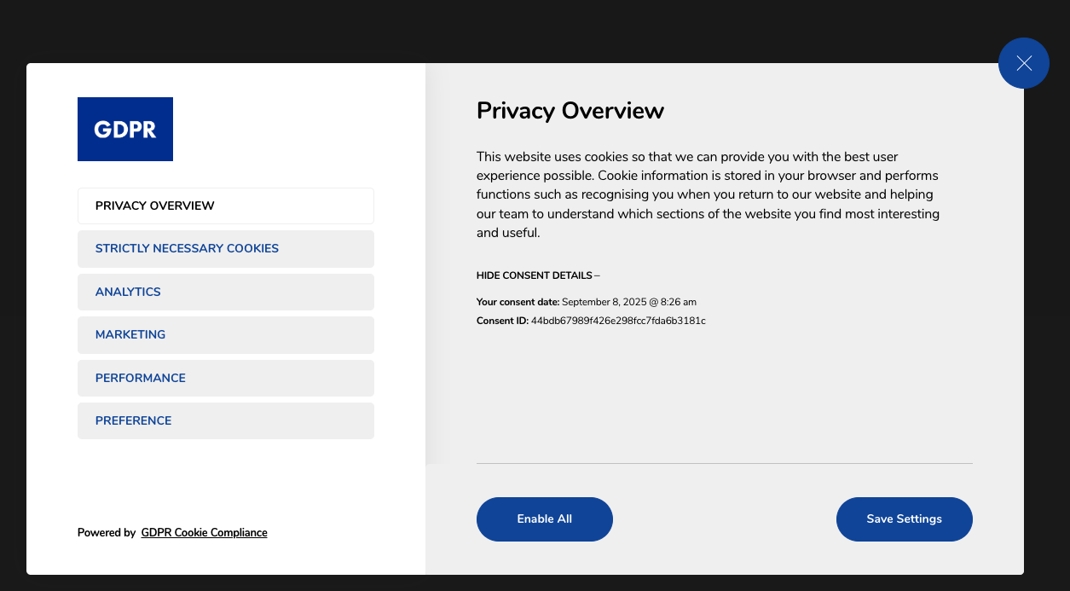Click the Privacy Overview heading
This screenshot has width=1070, height=591.
click(x=570, y=111)
